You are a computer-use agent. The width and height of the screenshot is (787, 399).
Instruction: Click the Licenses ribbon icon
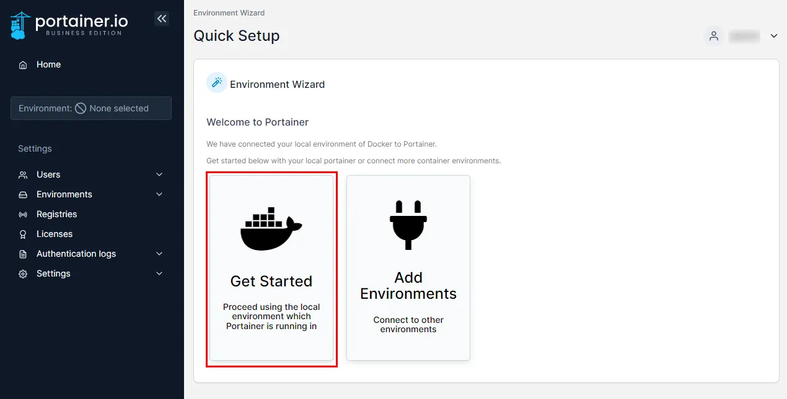22,234
